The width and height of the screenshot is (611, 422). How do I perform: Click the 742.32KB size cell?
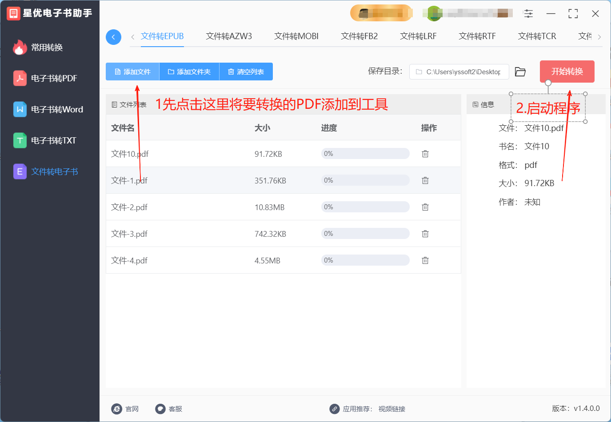[x=270, y=234]
